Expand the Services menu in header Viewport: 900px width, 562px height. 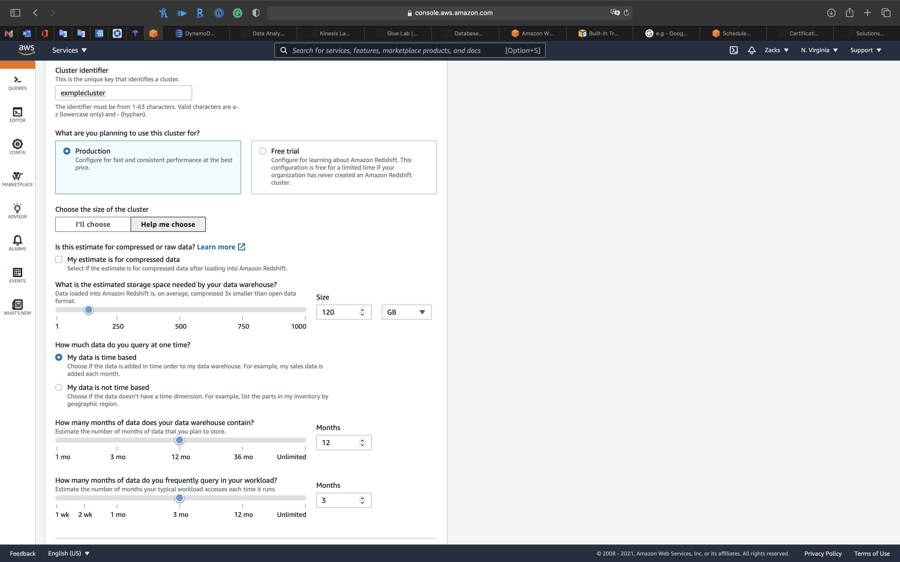point(69,50)
